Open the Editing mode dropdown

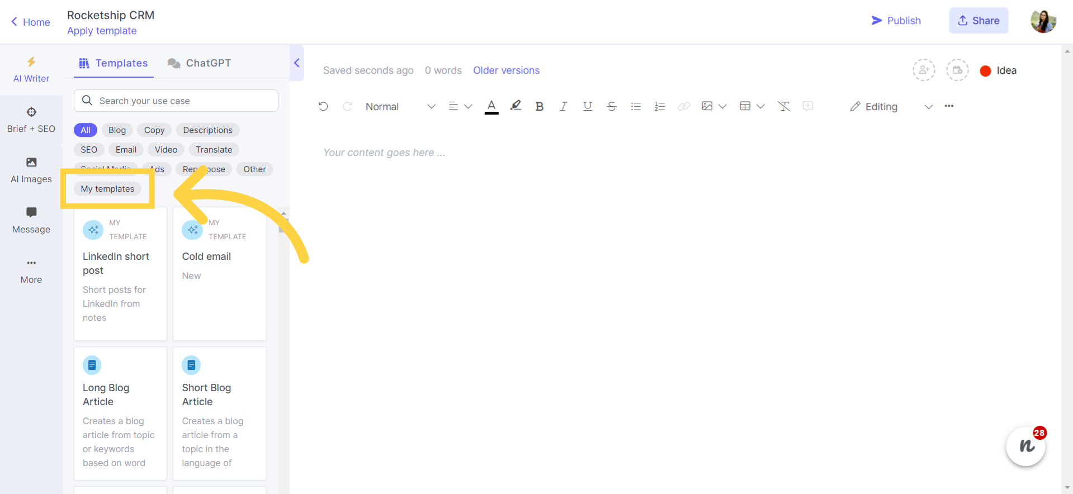[x=891, y=106]
